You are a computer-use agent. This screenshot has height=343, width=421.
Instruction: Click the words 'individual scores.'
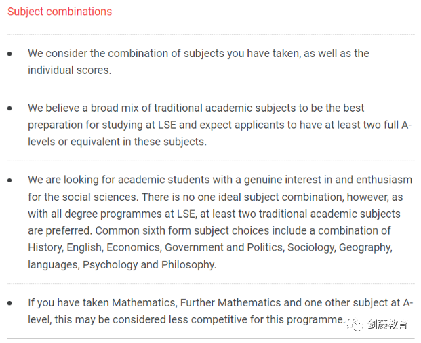point(70,70)
